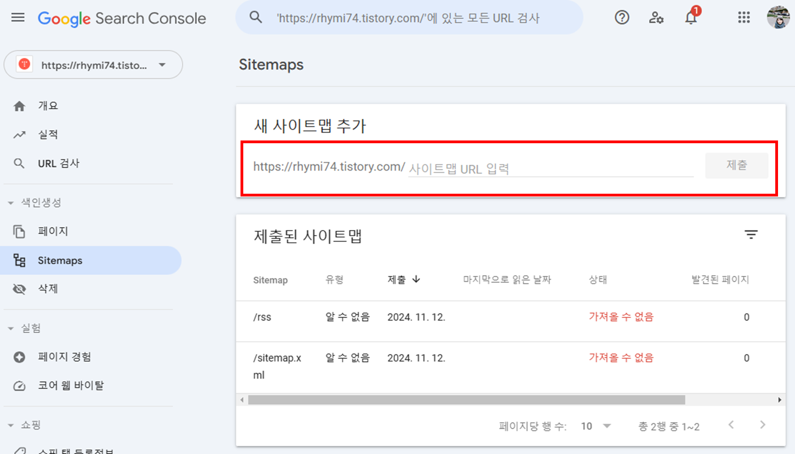The height and width of the screenshot is (454, 795).
Task: Open the account profile avatar
Action: point(778,17)
